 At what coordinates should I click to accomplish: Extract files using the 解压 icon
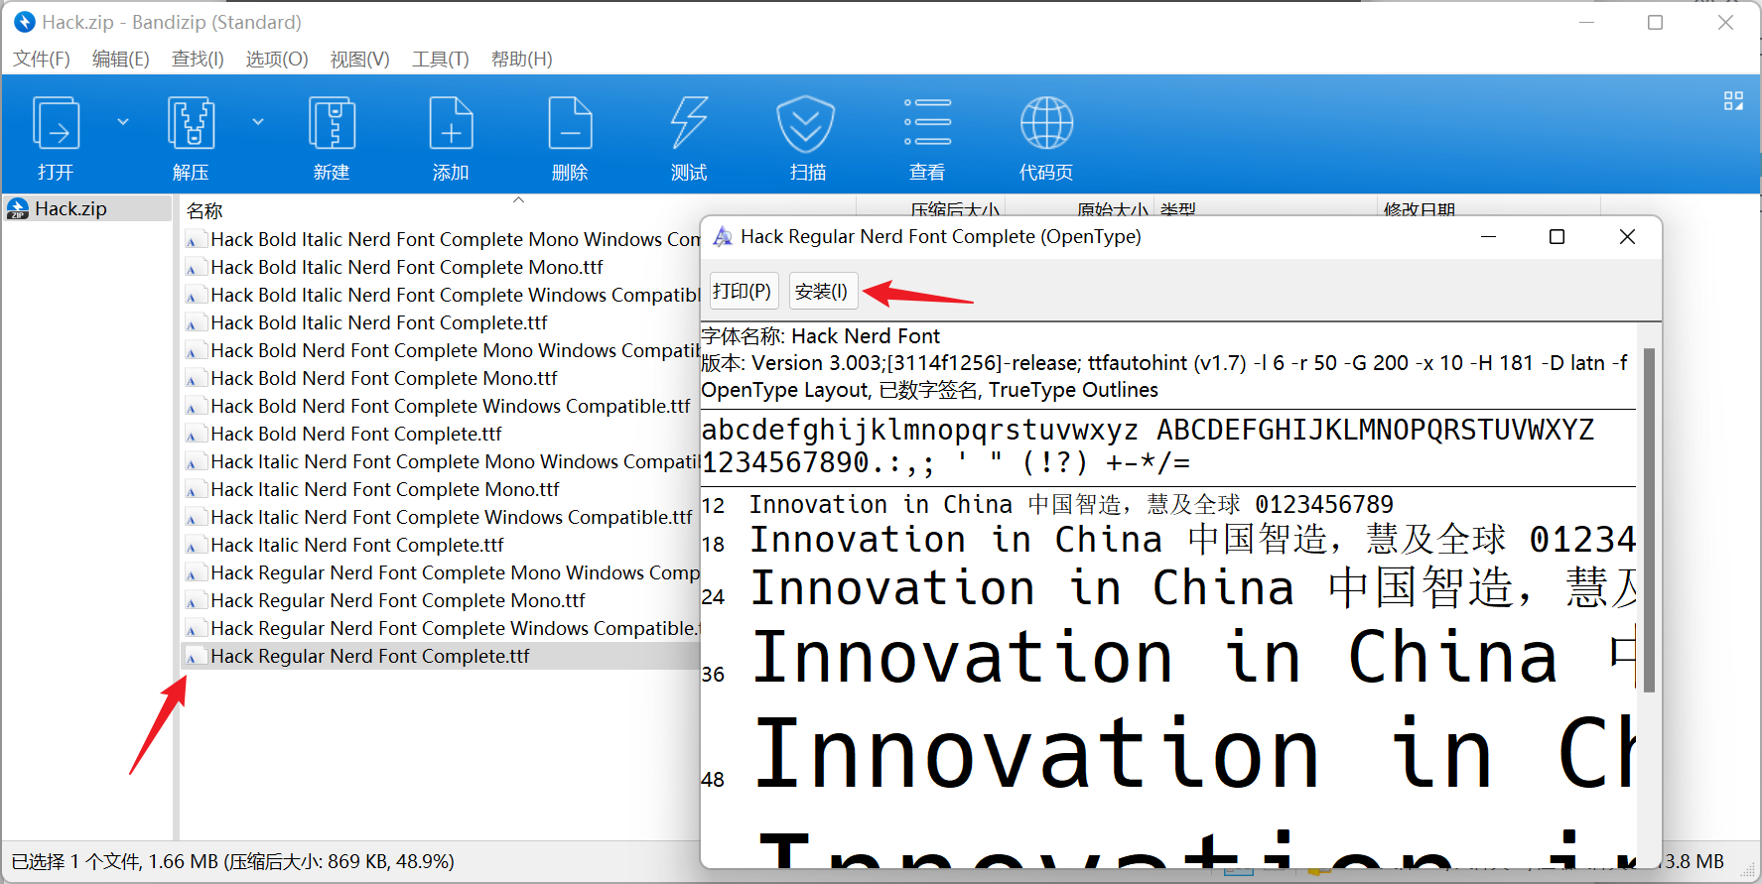point(191,137)
